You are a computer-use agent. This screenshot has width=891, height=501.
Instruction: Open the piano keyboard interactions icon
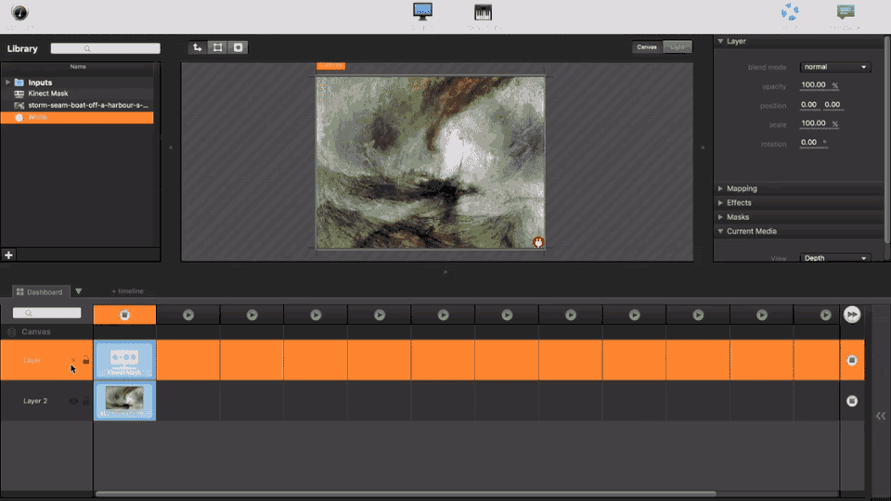[483, 12]
